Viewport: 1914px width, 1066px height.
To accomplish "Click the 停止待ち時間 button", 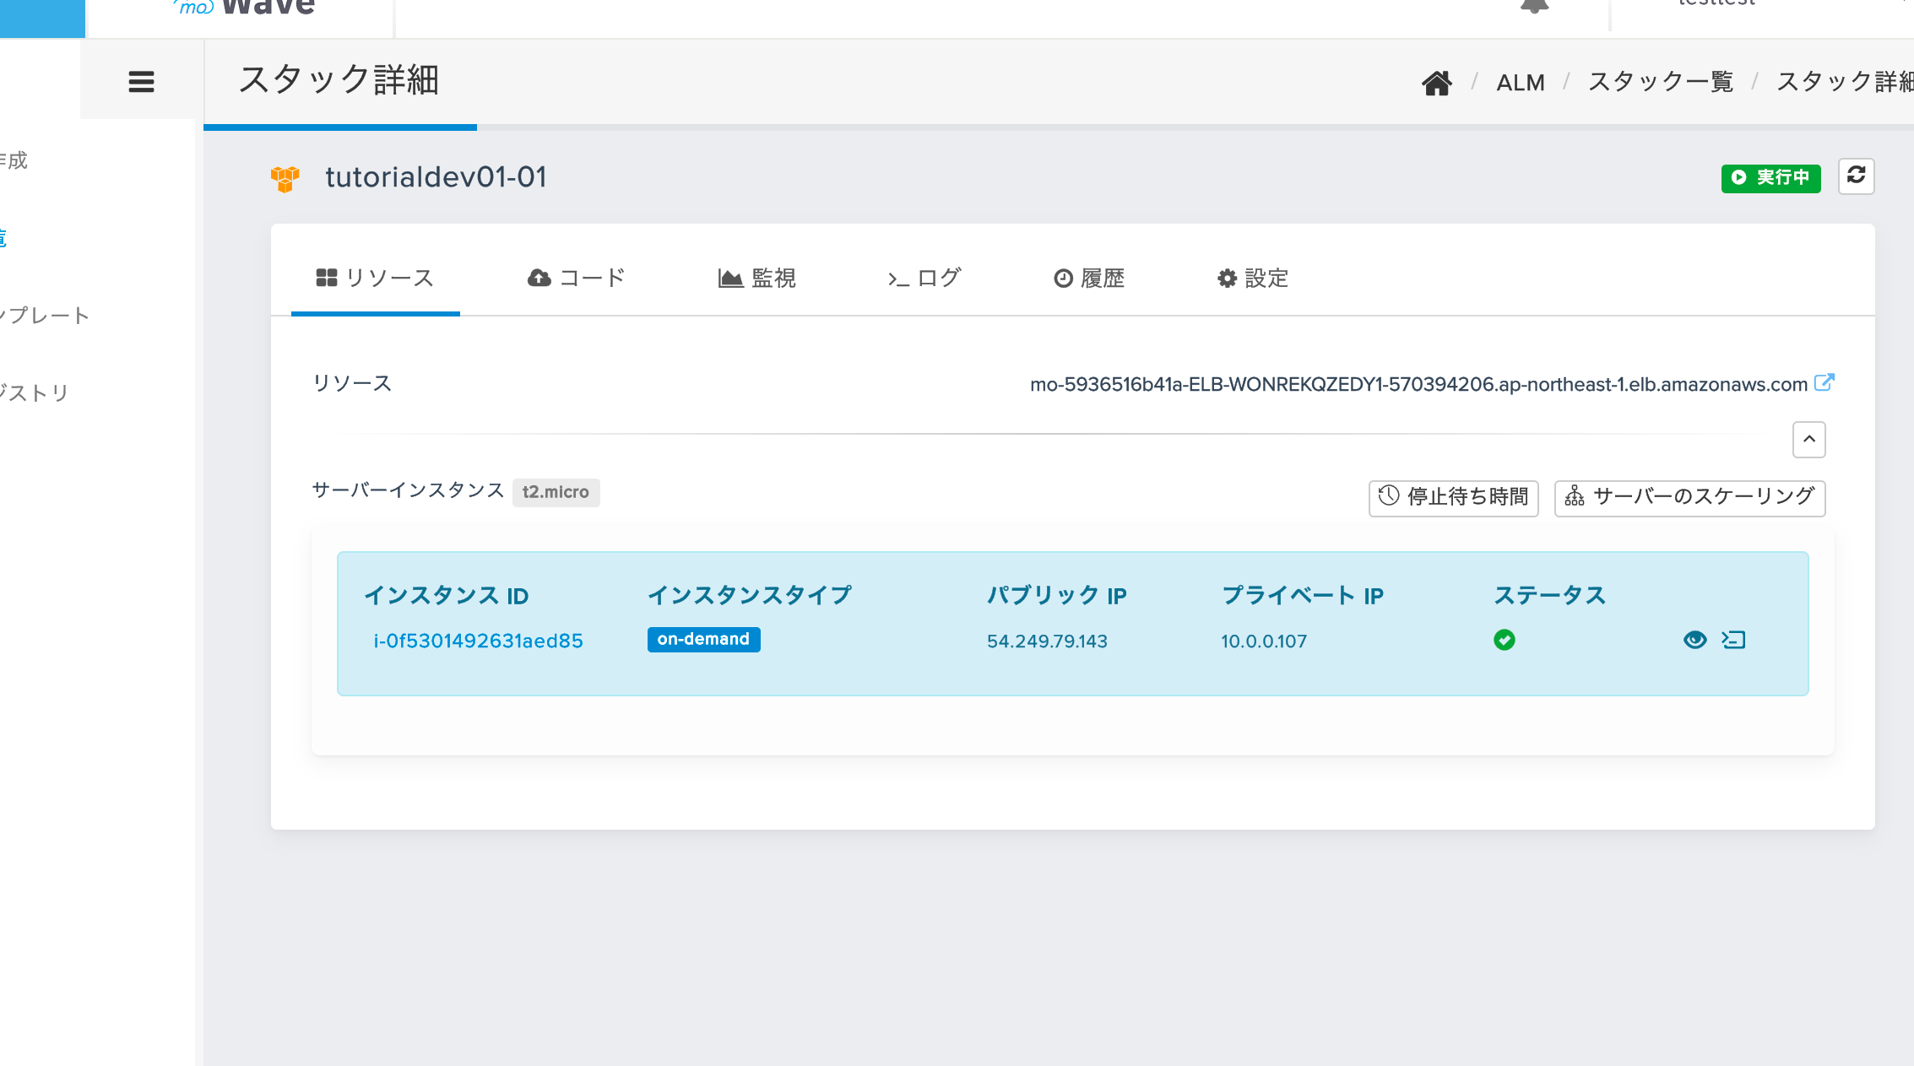I will click(x=1453, y=497).
